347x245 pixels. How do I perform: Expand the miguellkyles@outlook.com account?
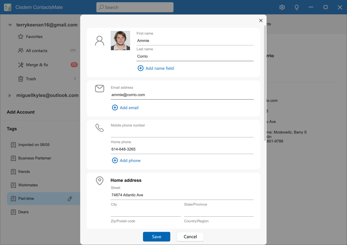pos(10,96)
